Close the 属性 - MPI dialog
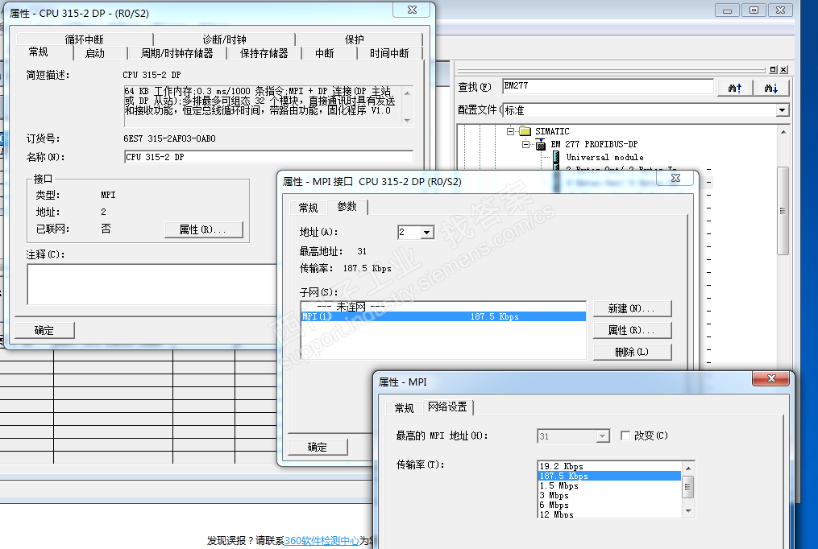 [772, 378]
